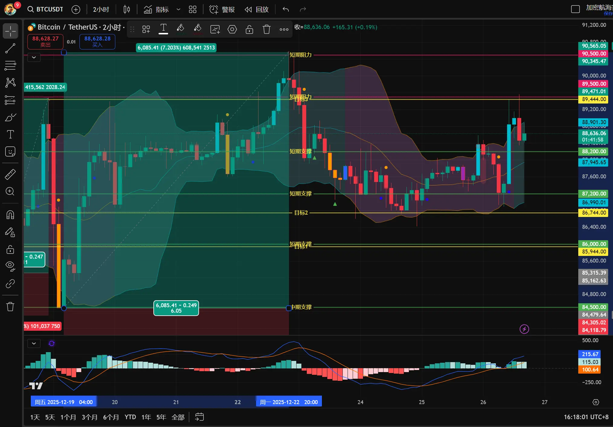613x427 pixels.
Task: Click the ruler measure tool
Action: (x=10, y=174)
